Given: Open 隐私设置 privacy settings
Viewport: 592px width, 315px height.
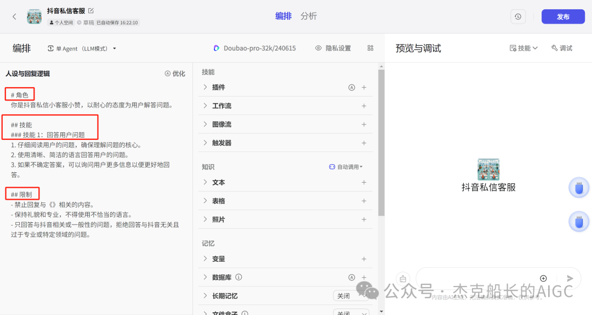Looking at the screenshot, I should pos(333,48).
